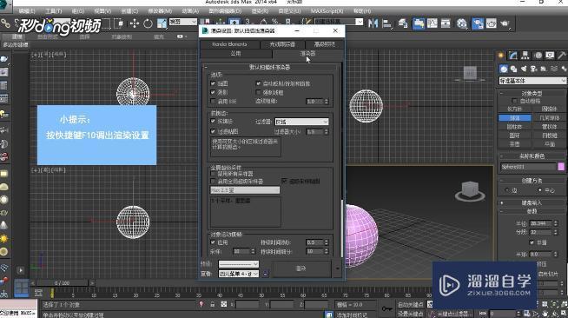This screenshot has height=318, width=568.
Task: Switch to the 公用 common tab
Action: coord(236,54)
